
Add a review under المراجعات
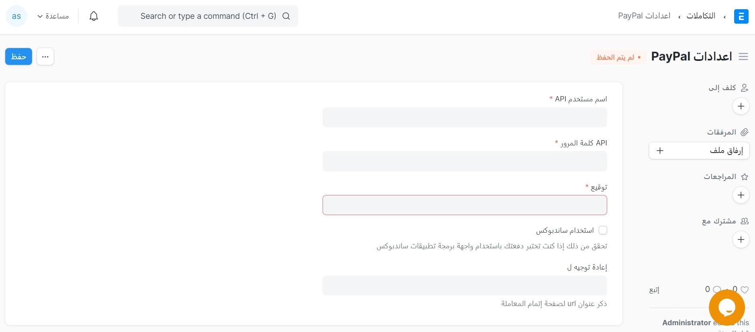(741, 195)
